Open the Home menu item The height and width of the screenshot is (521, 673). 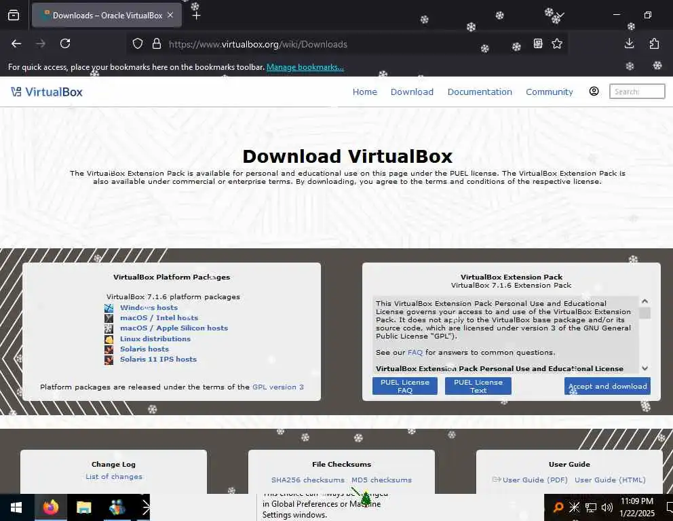[365, 92]
